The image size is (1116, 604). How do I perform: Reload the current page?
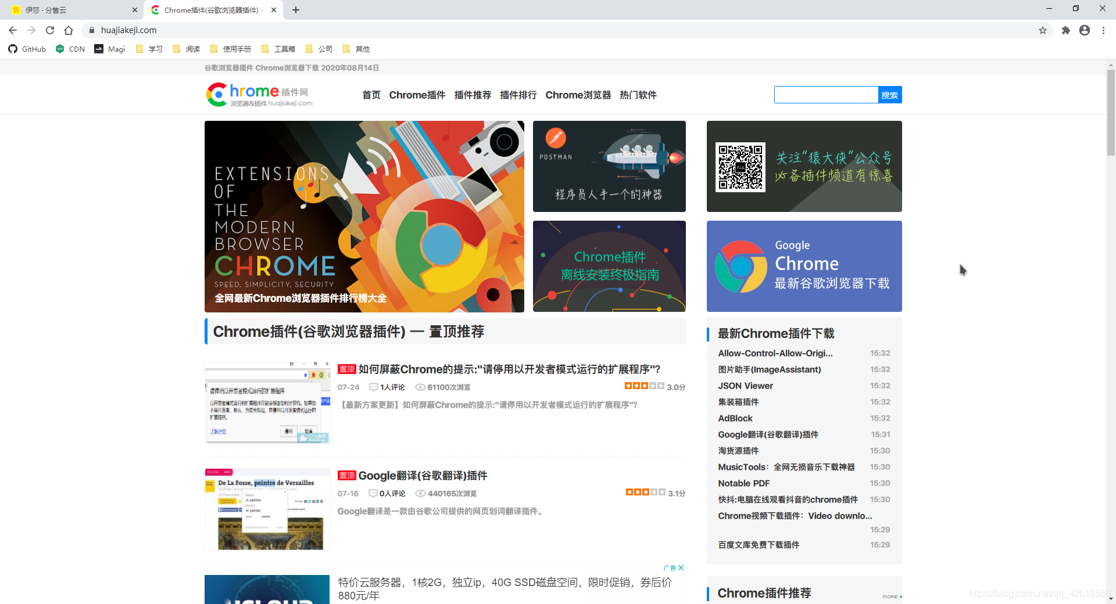point(50,30)
